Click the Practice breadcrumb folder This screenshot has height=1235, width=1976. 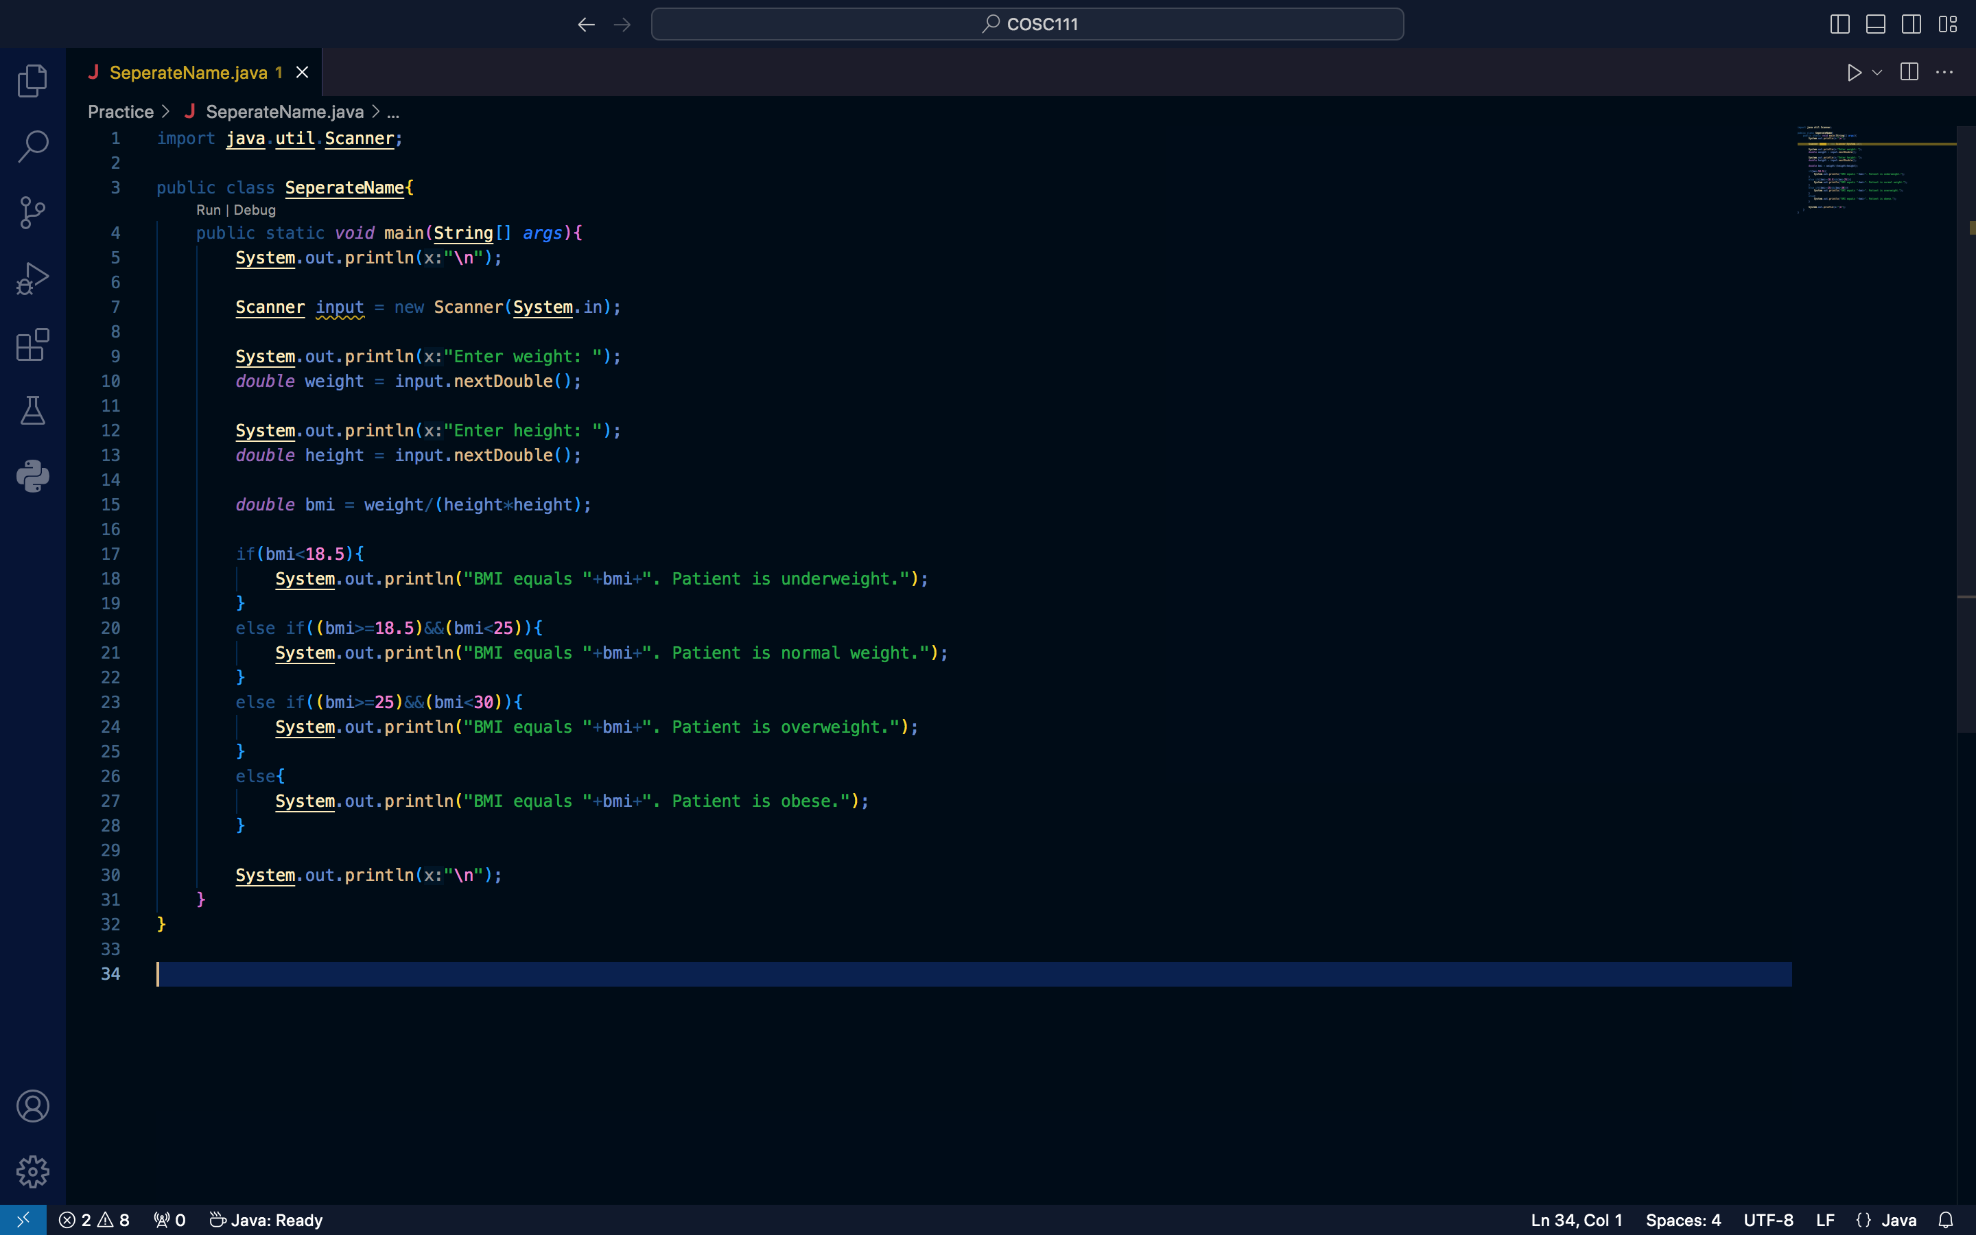point(121,112)
